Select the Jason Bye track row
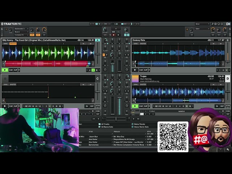Screen dimensions: 232x174 click(x=118, y=137)
